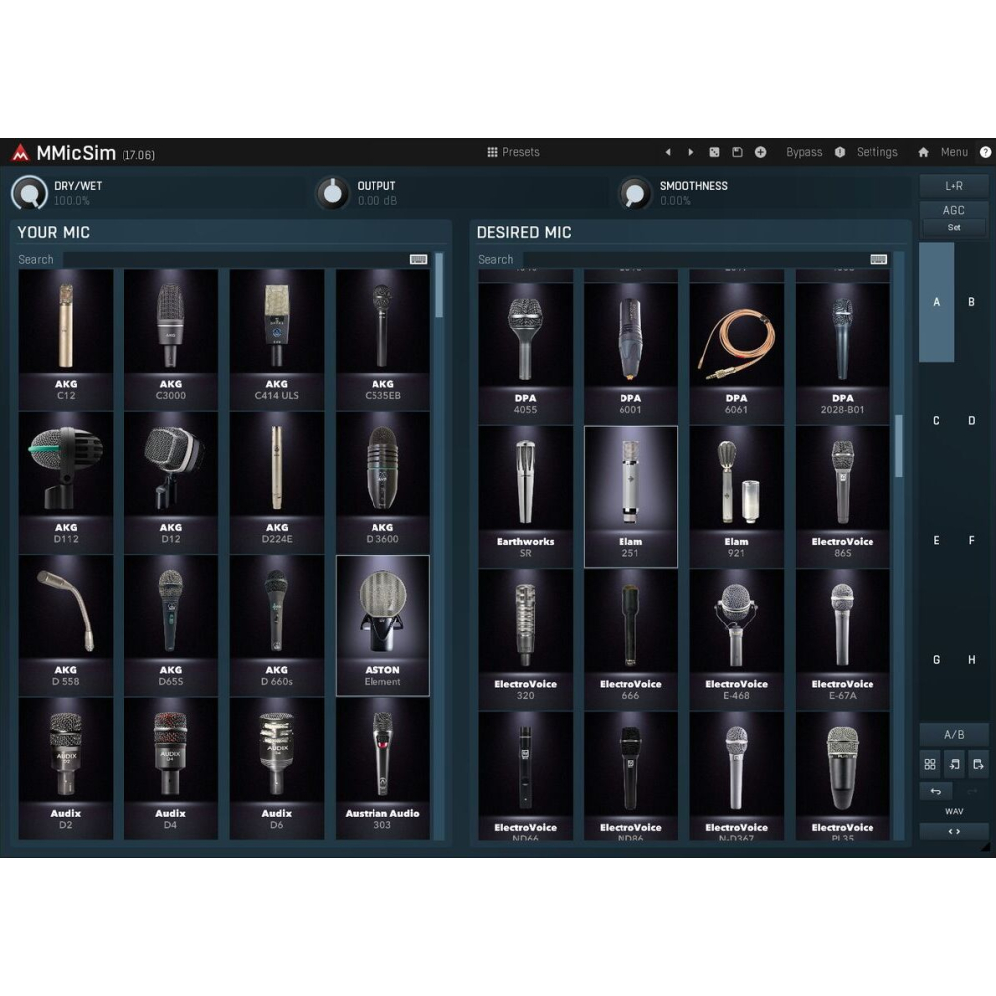The image size is (996, 996).
Task: Select AKG D112 as your mic
Action: (x=66, y=483)
